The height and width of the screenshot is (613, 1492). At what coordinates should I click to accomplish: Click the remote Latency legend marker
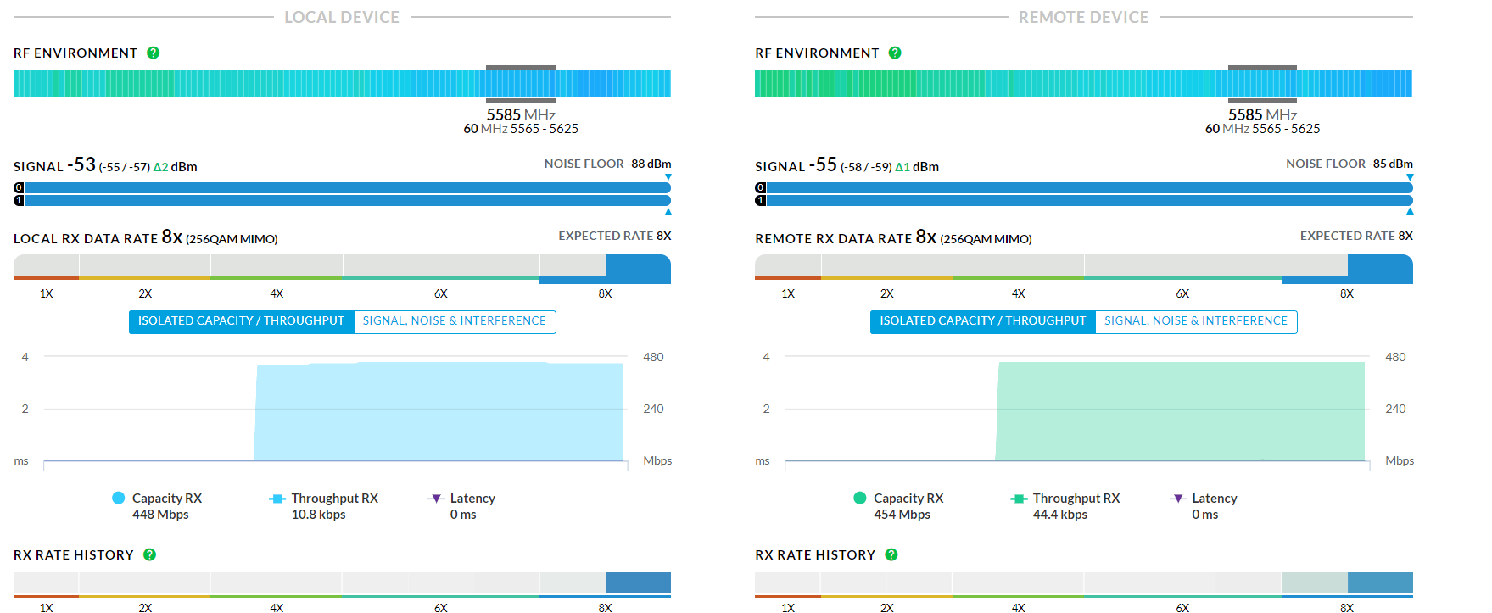coord(1178,499)
